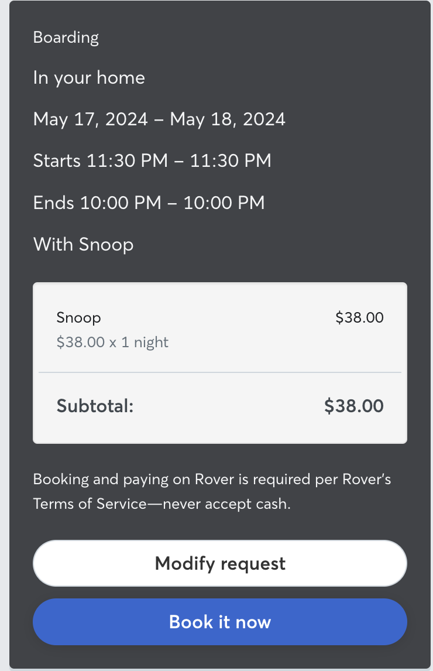The height and width of the screenshot is (671, 433).
Task: Click the May 17, 2024 start date
Action: (91, 119)
